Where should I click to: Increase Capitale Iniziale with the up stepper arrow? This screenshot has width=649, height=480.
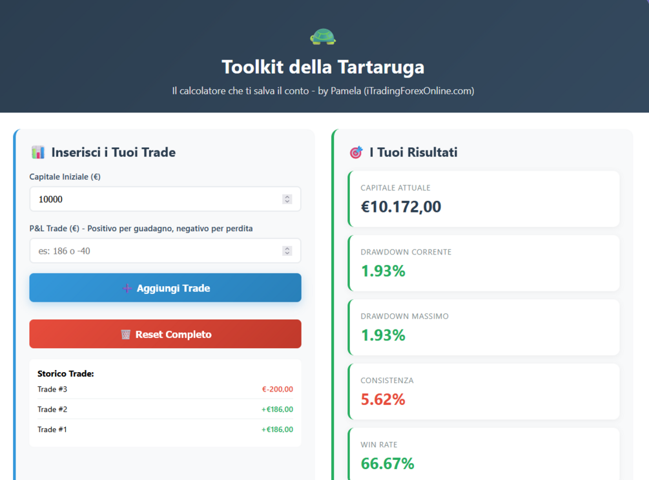(287, 197)
